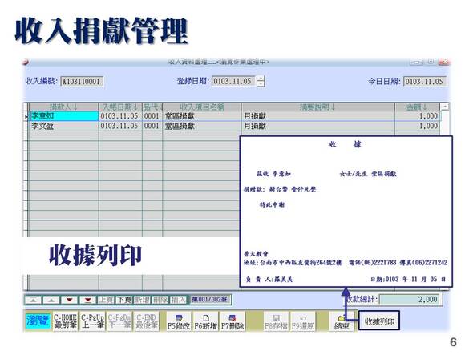Click the 瀏覽 browse mode button
The height and width of the screenshot is (355, 473).
[x=38, y=321]
